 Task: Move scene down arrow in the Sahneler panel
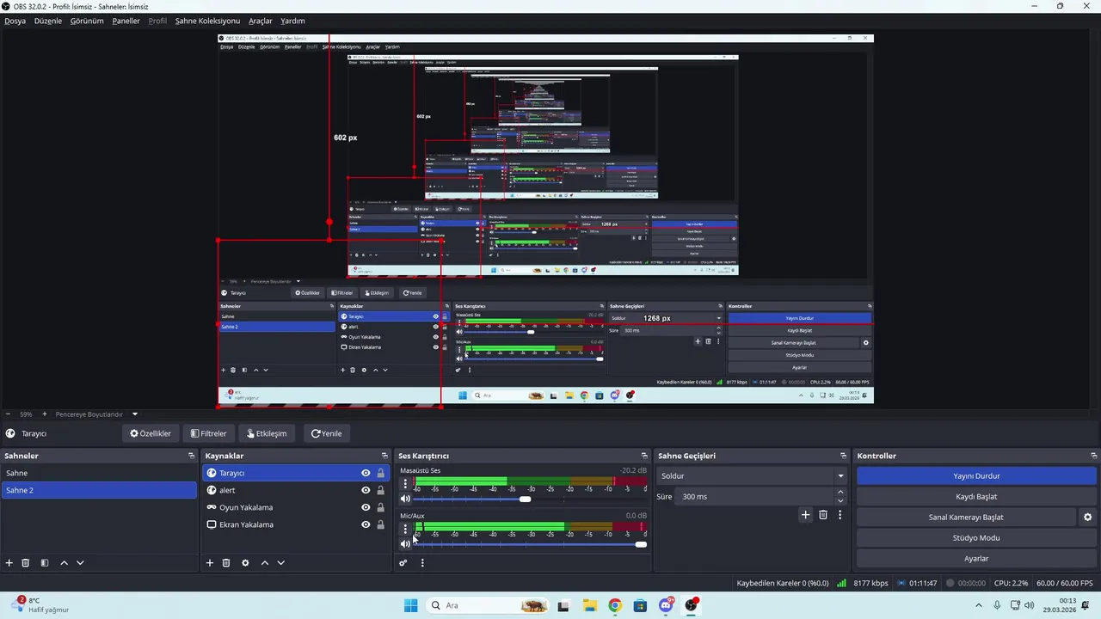80,563
